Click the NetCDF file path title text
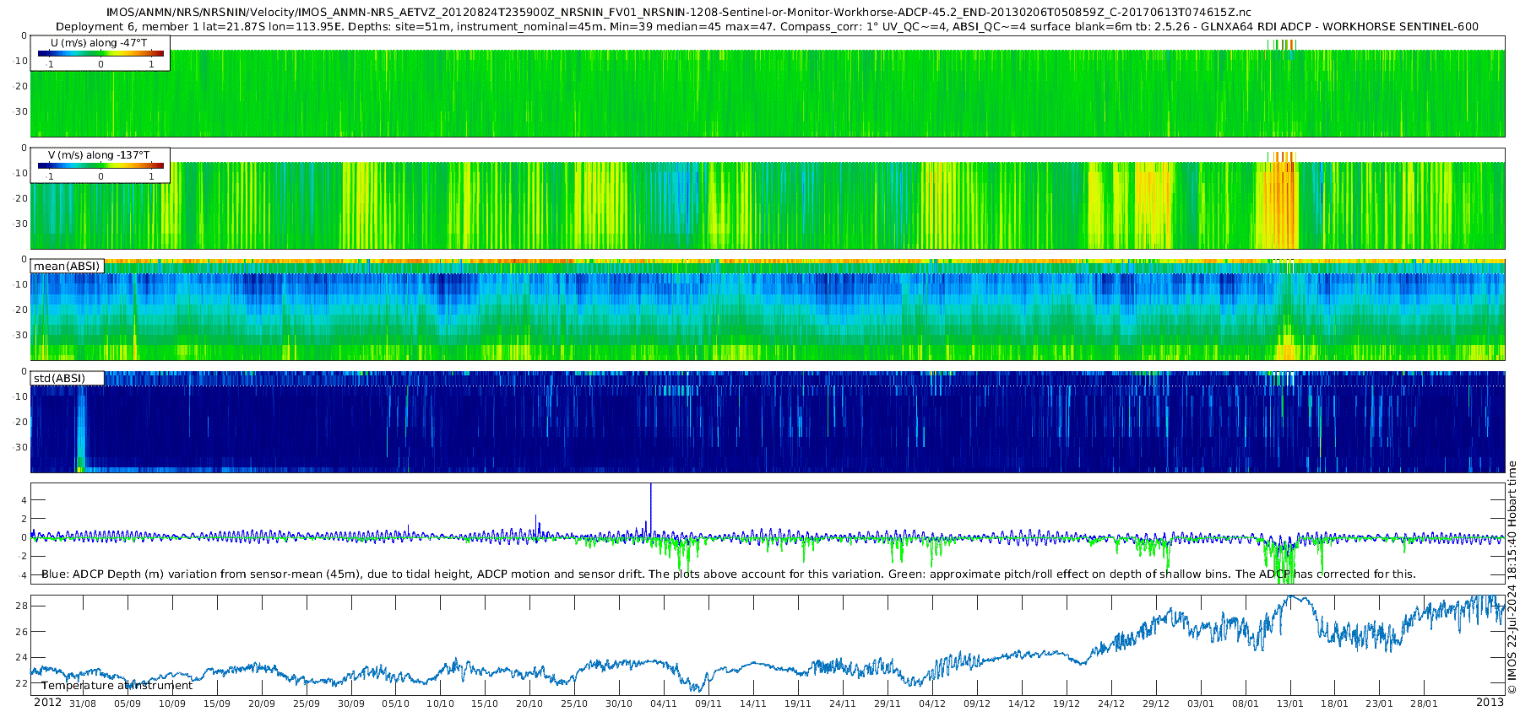The width and height of the screenshot is (1520, 717). pos(679,13)
